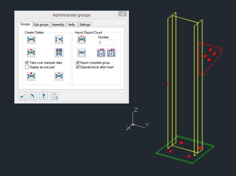Uncheck Export complete group
The height and width of the screenshot is (176, 236).
point(78,63)
